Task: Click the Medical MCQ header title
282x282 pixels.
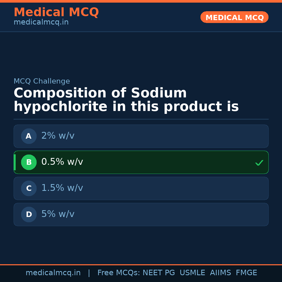Action: [56, 12]
